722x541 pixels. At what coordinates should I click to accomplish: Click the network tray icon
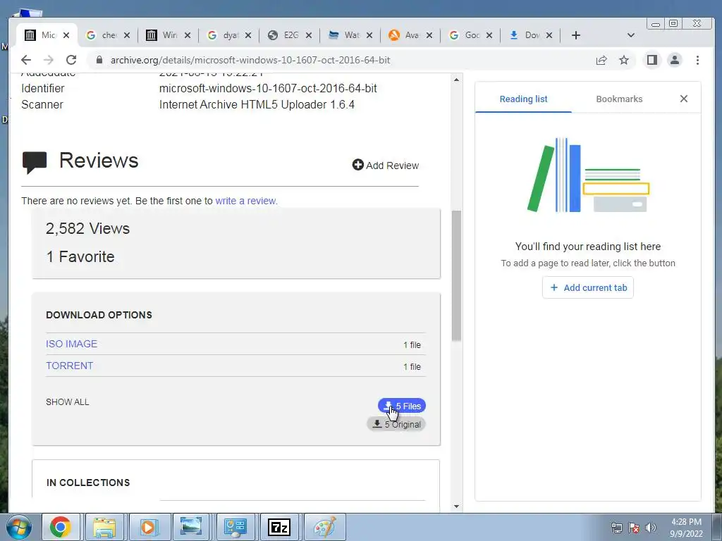click(617, 528)
